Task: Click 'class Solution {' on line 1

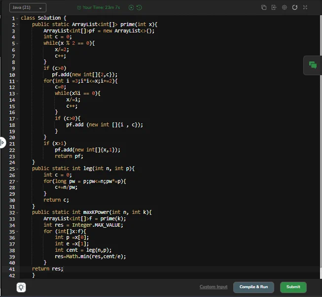Action: 43,18
